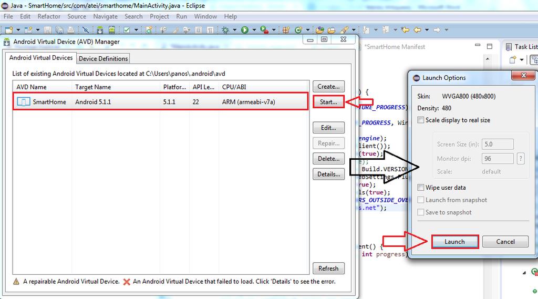Image resolution: width=538 pixels, height=299 pixels.
Task: Open the Navigate menu
Action: [x=105, y=16]
